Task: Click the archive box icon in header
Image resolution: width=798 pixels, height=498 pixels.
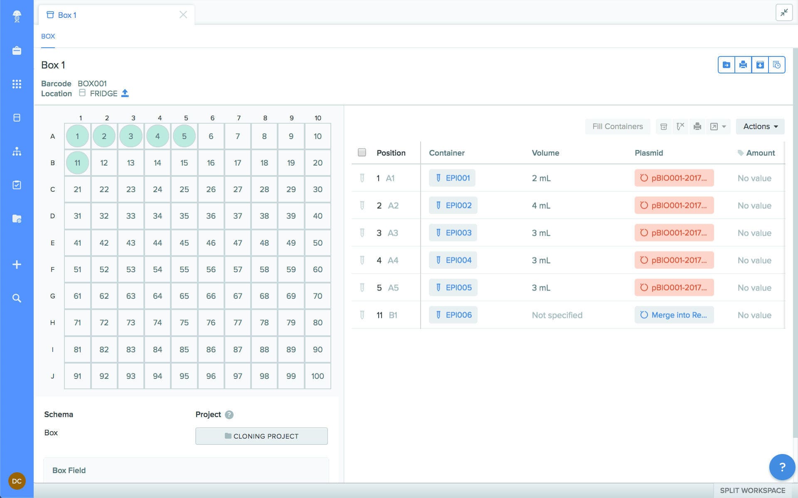Action: 760,65
